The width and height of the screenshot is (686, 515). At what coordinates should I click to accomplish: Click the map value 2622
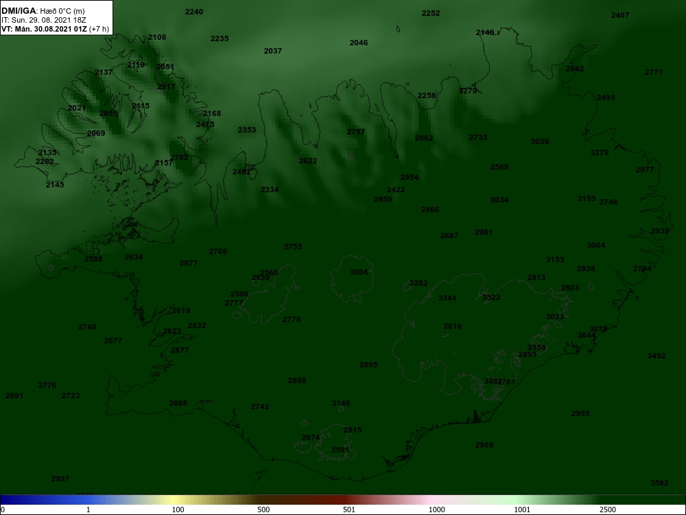pyautogui.click(x=308, y=161)
